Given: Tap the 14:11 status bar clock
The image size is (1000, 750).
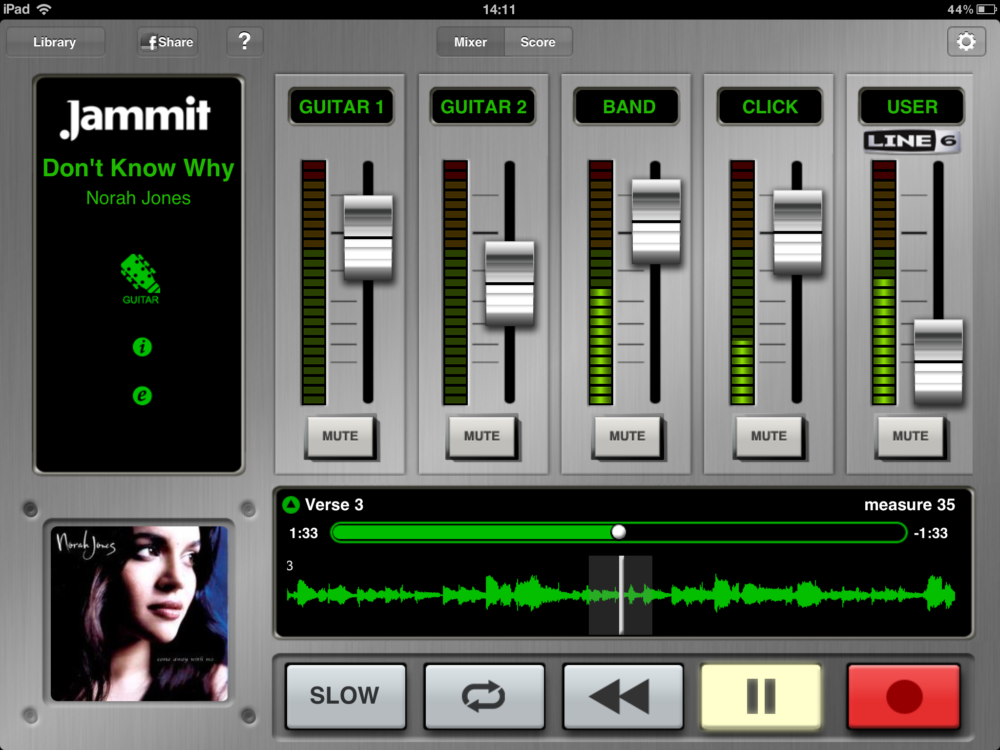Looking at the screenshot, I should 500,9.
